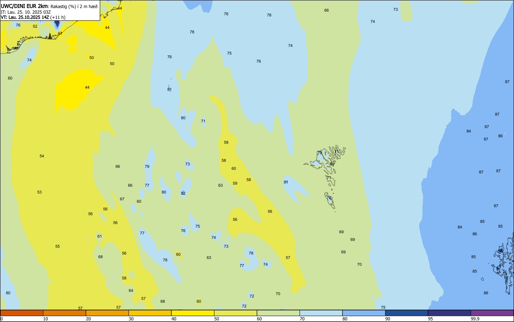
Task: Click the 80–90 medium blue legend swatch
Action: pos(364,313)
